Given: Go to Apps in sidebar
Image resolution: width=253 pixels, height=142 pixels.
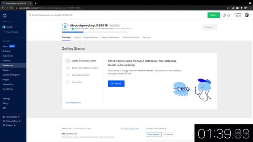Looking at the screenshot, I should click(x=5, y=47).
